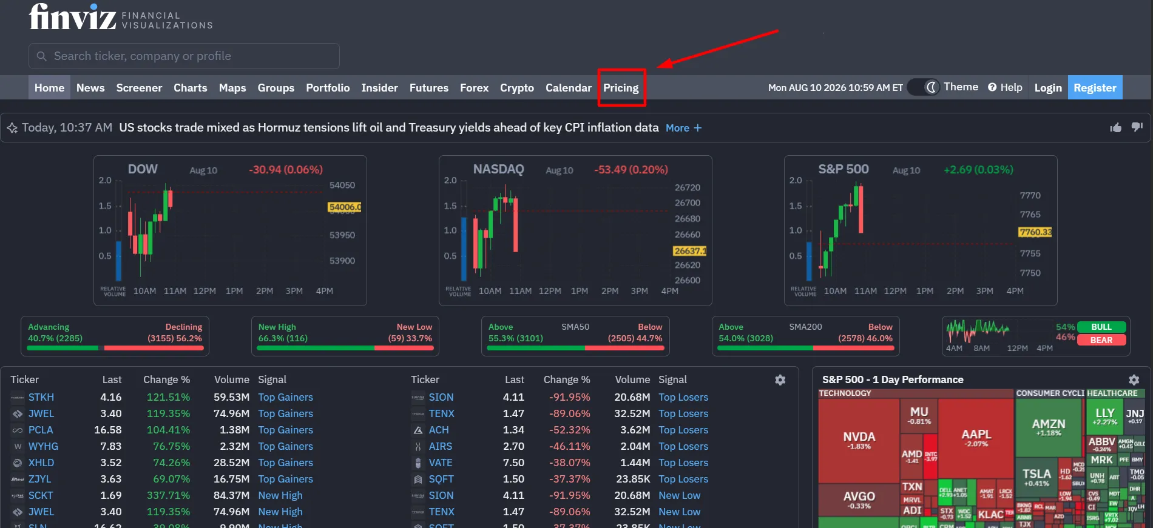This screenshot has height=528, width=1153.
Task: Click the SMA200 Above/Below progress bar
Action: pyautogui.click(x=806, y=348)
